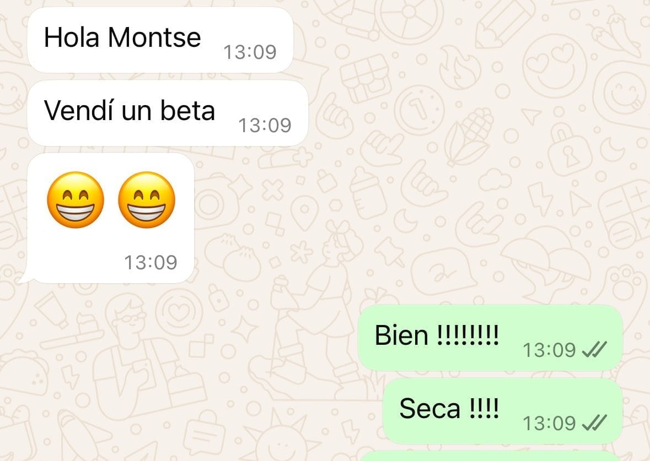Tap the word 'Montse' in first message

(x=154, y=37)
